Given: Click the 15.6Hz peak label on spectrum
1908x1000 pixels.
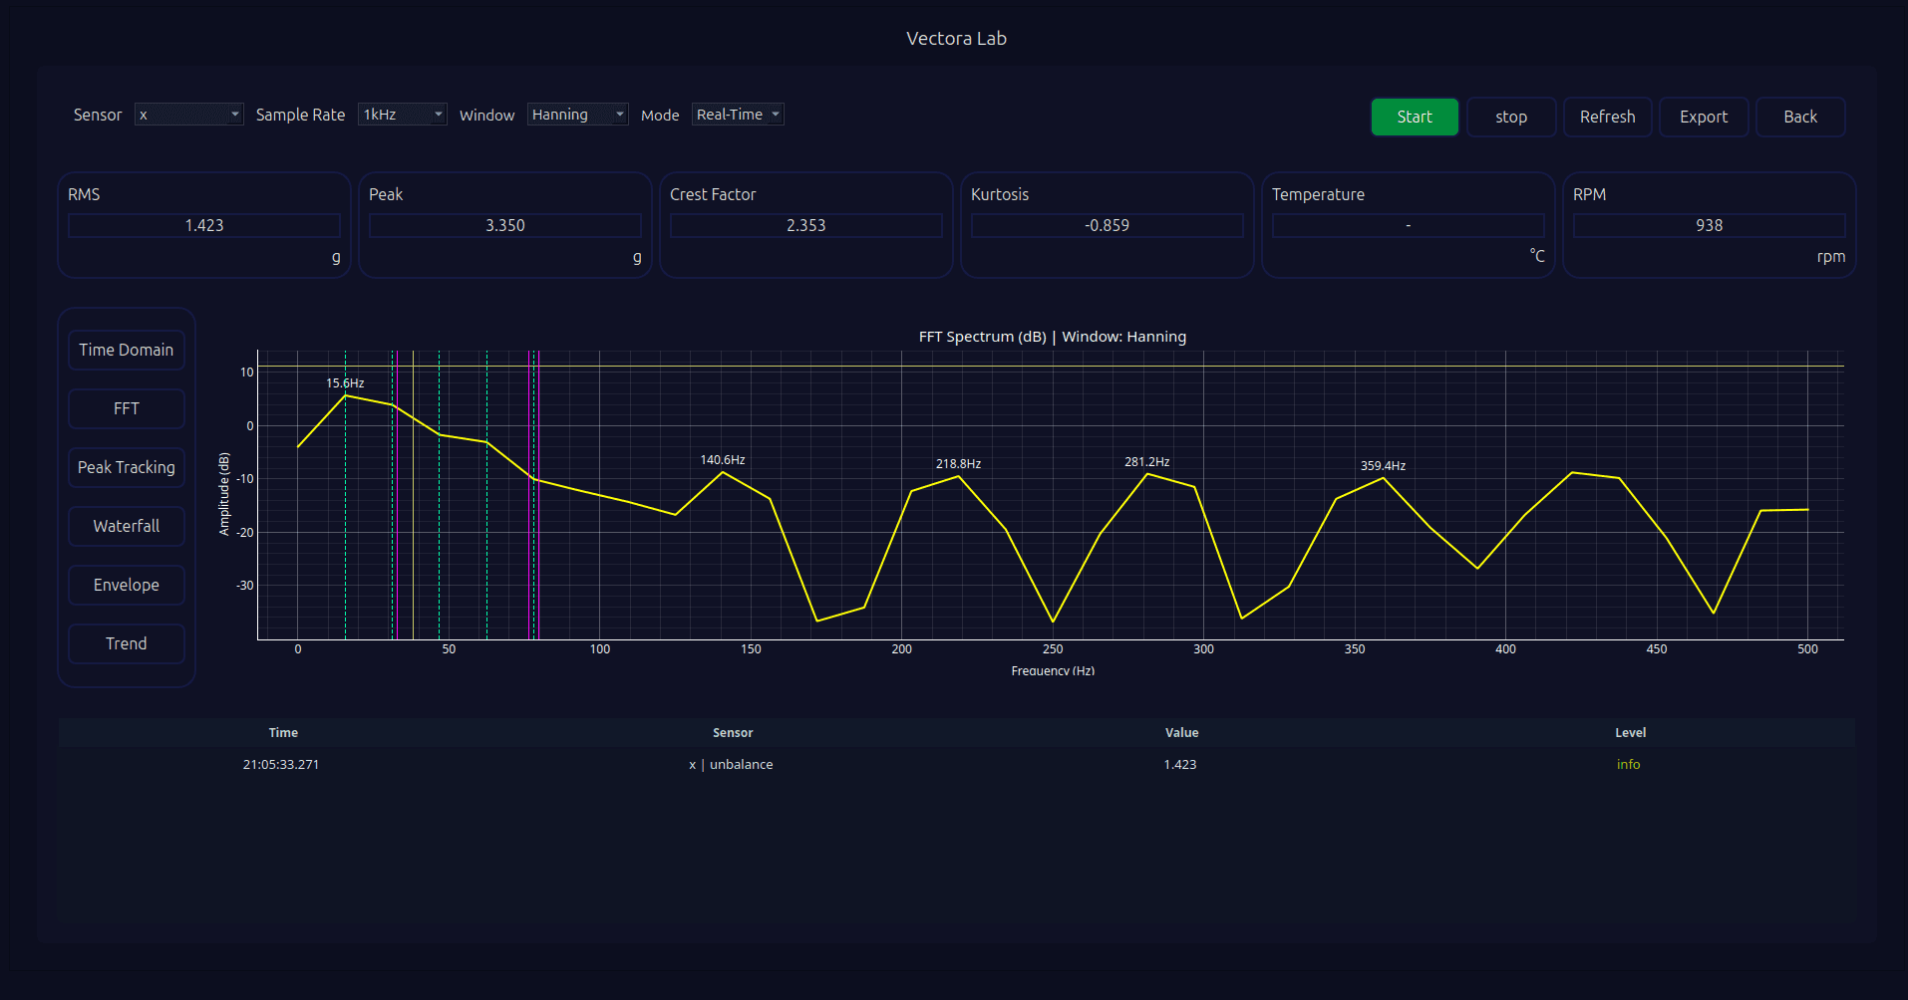Looking at the screenshot, I should click(x=345, y=382).
